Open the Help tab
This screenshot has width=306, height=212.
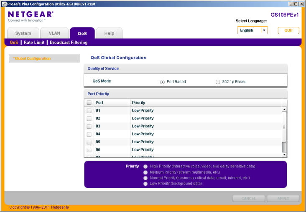pos(109,33)
